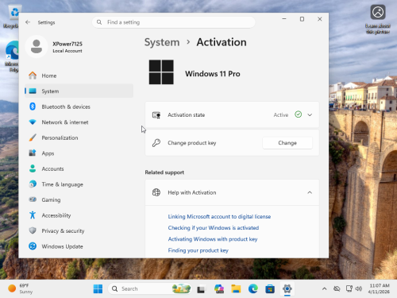Click the Windows Update sync icon
Viewport: 397px width, 298px height.
(33, 246)
